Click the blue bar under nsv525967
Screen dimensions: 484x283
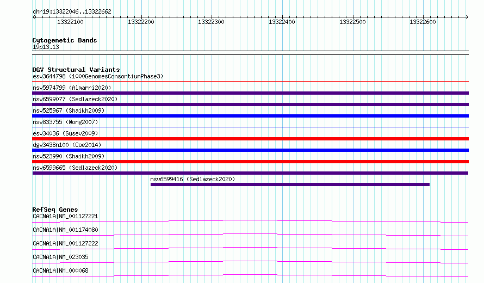click(x=250, y=116)
